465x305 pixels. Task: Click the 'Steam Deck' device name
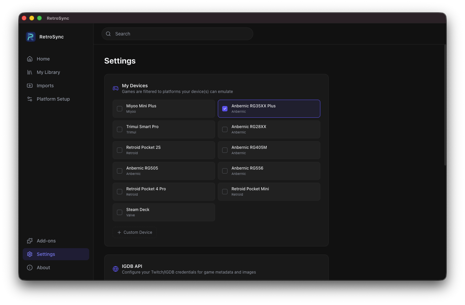coord(138,210)
